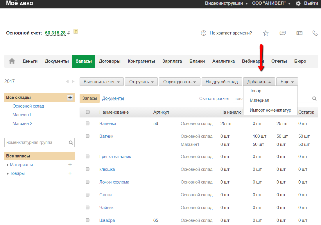Add a group next to Материалы
This screenshot has width=321, height=225.
[70, 165]
